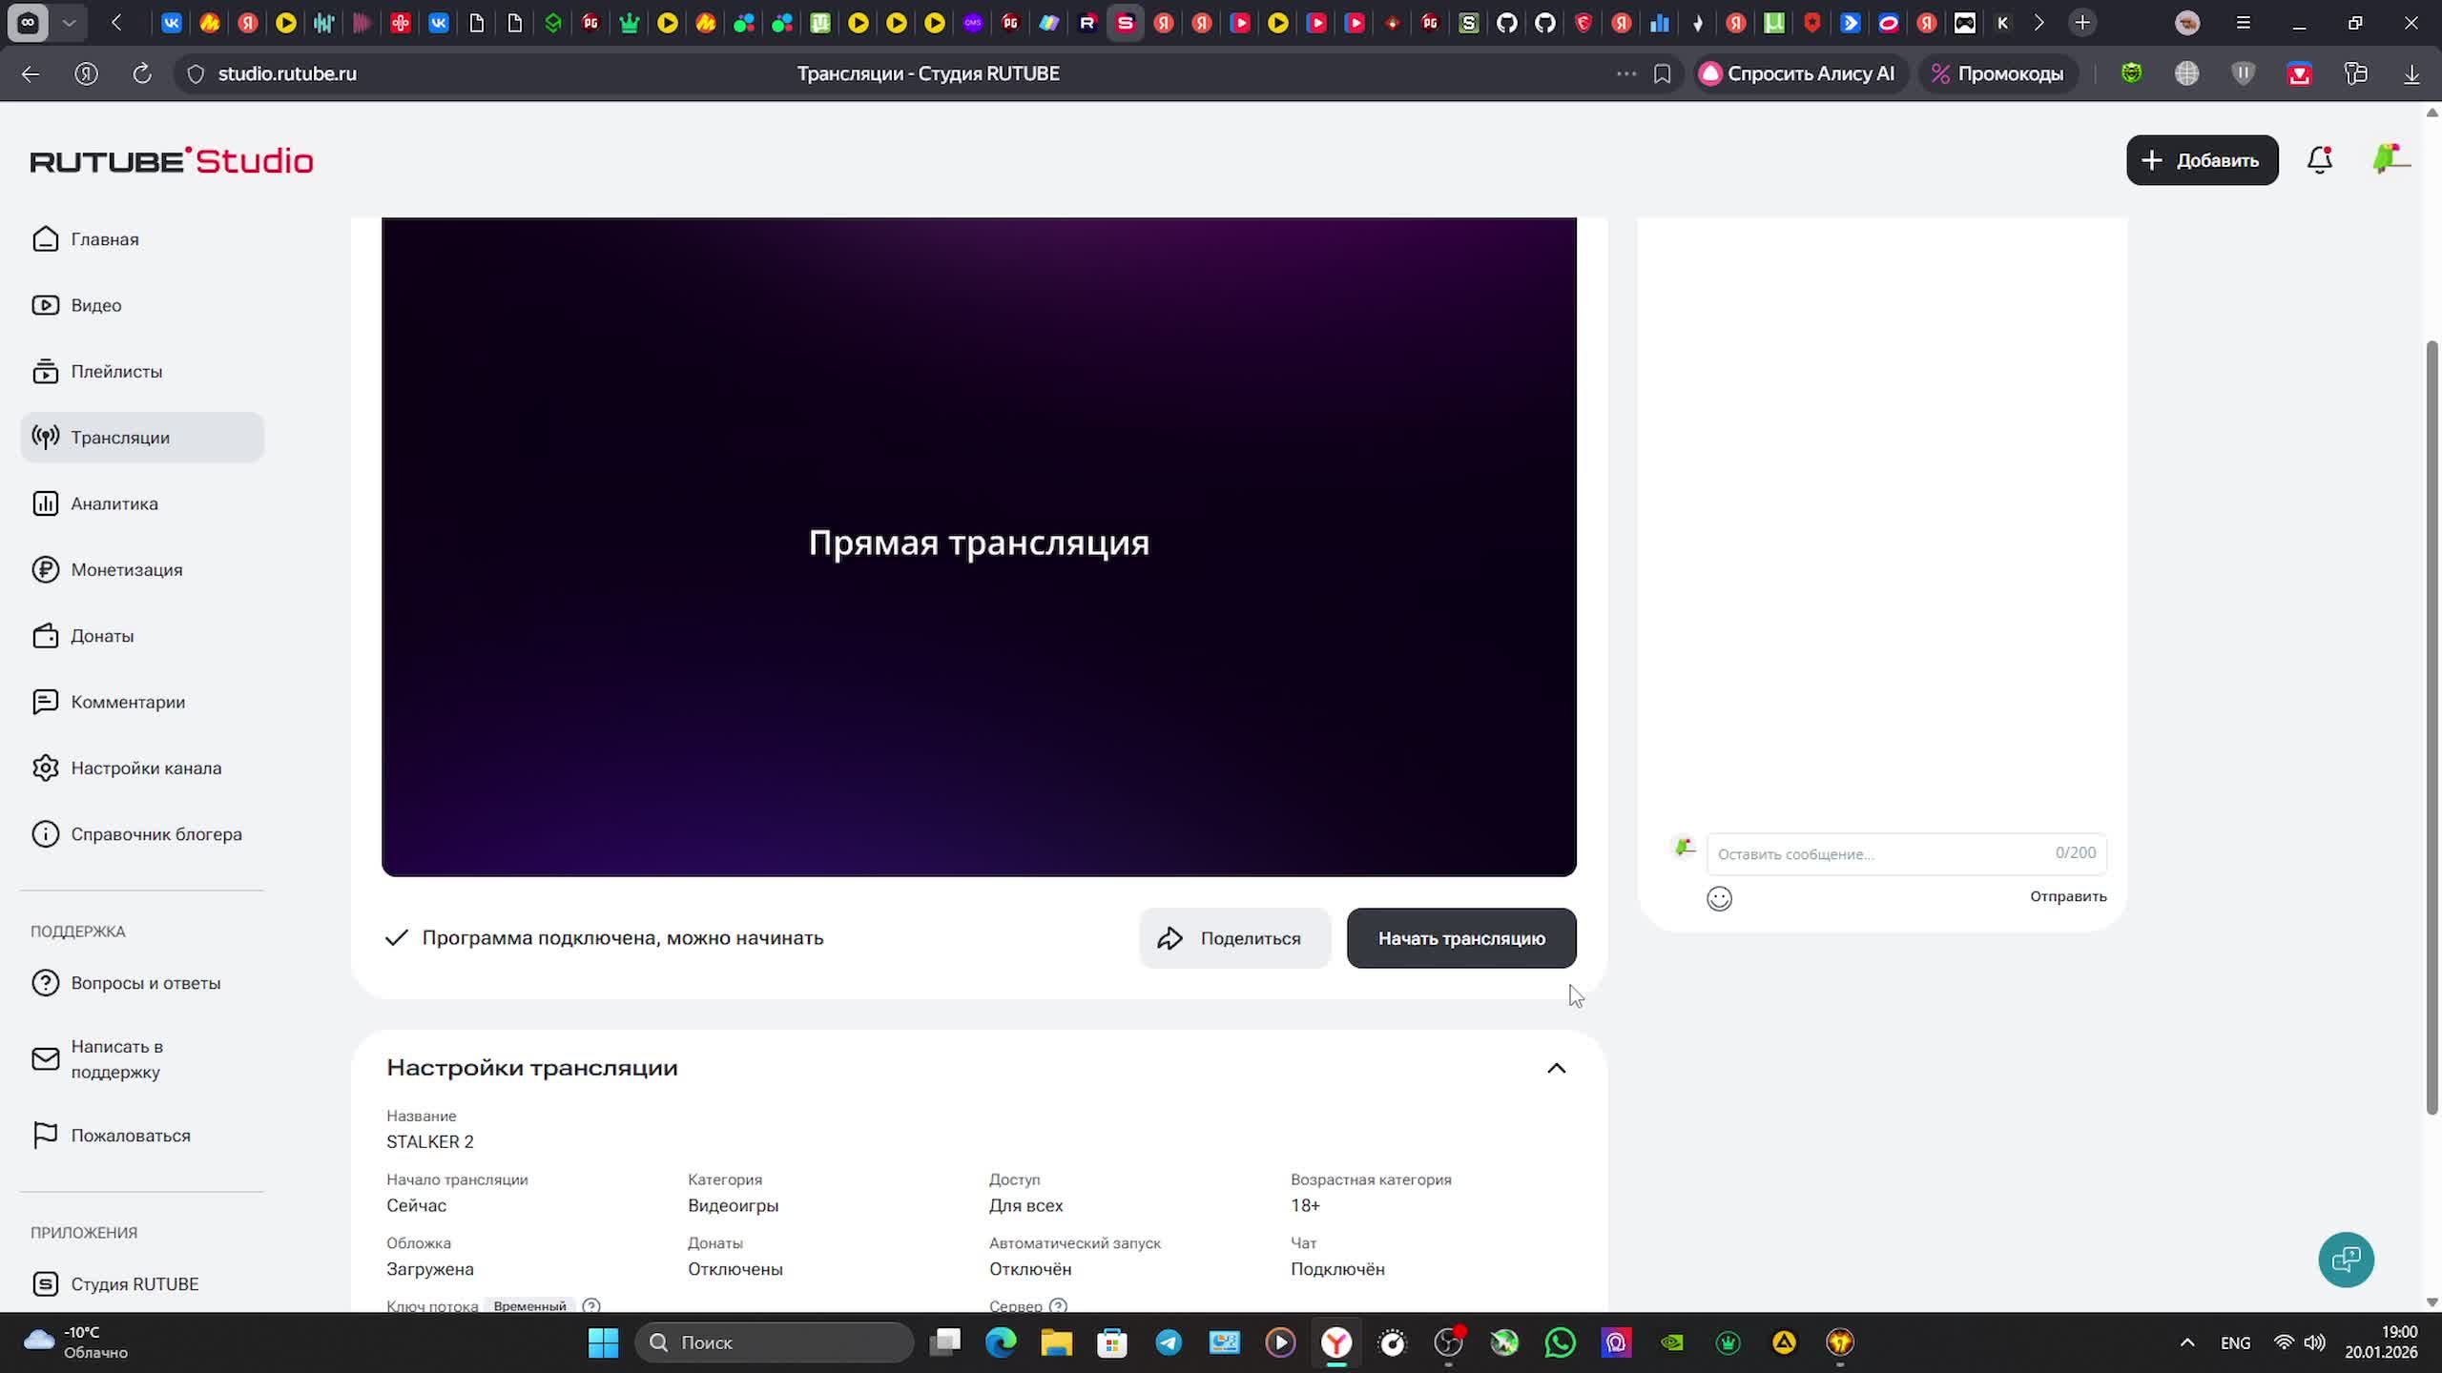This screenshot has width=2442, height=1373.
Task: Bookmark the page via address bar icon
Action: (1662, 73)
